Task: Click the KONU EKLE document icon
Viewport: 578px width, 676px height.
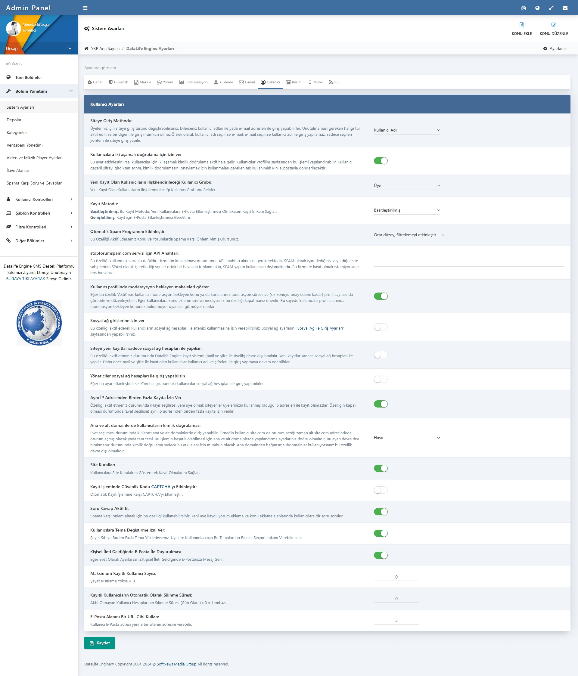Action: point(521,25)
